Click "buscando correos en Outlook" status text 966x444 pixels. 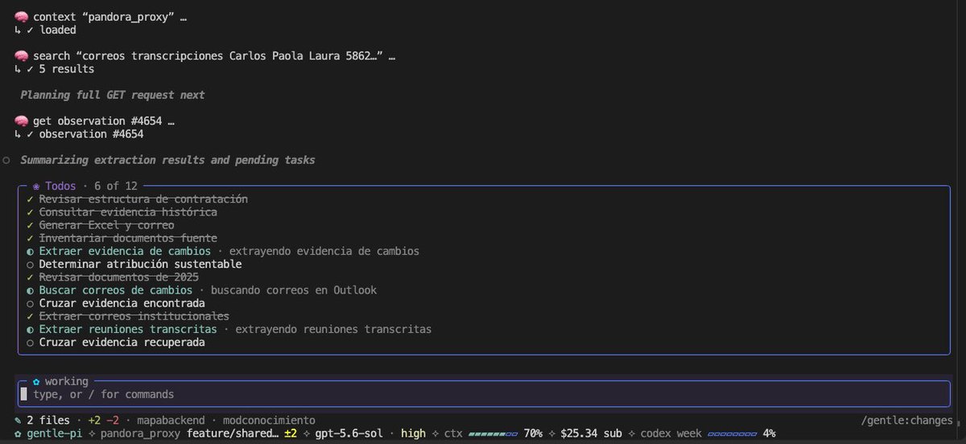click(x=294, y=290)
